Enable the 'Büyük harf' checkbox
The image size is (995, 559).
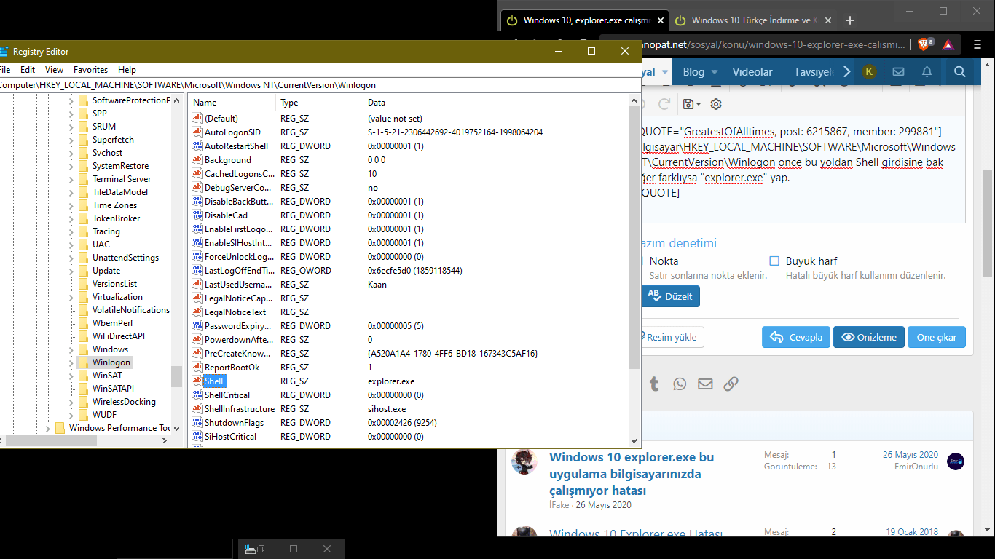tap(774, 261)
